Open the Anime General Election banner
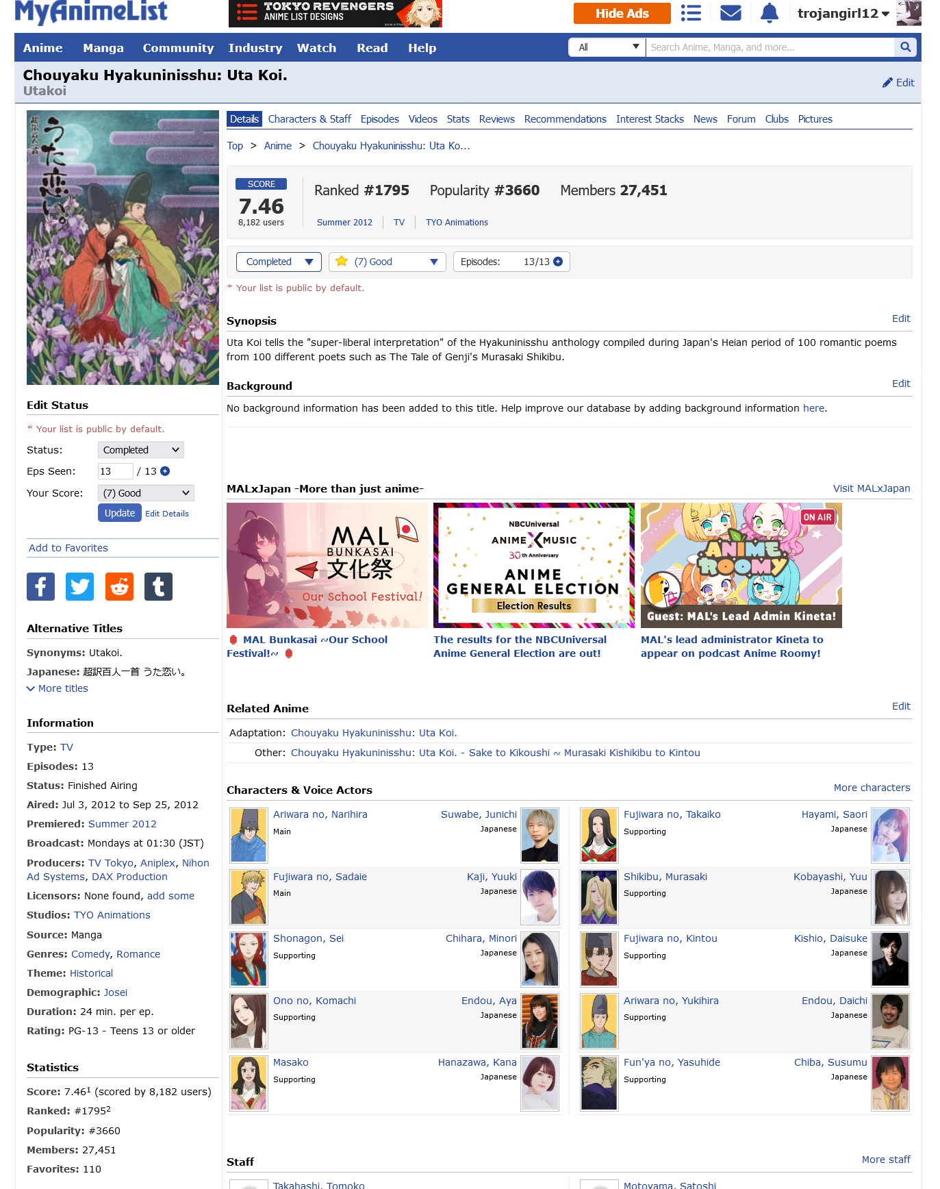The height and width of the screenshot is (1189, 940). click(x=534, y=565)
